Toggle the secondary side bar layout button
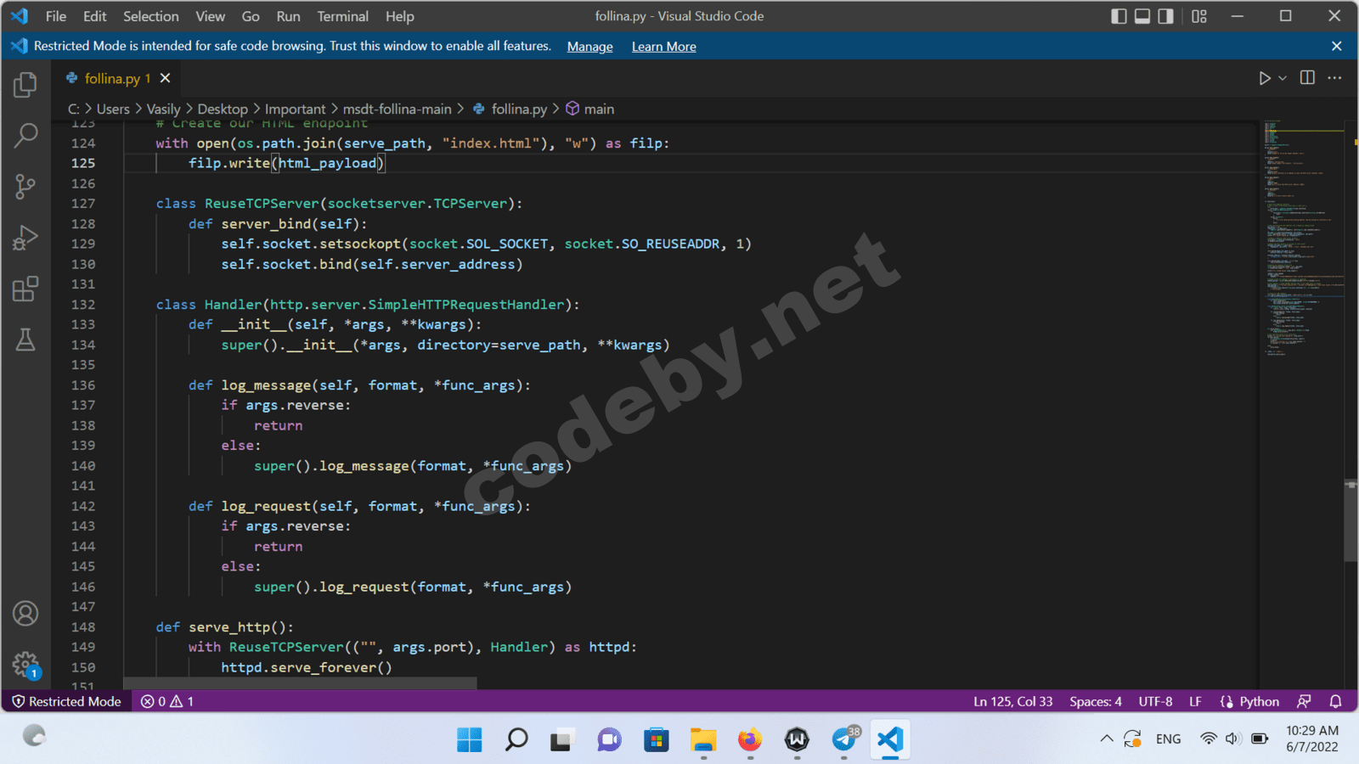This screenshot has height=764, width=1359. 1166,16
